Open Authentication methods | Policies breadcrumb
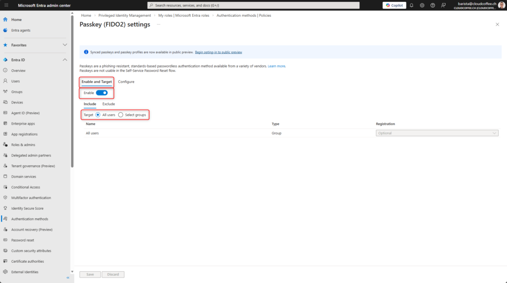Screen dimensions: 507x283 pyautogui.click(x=244, y=15)
